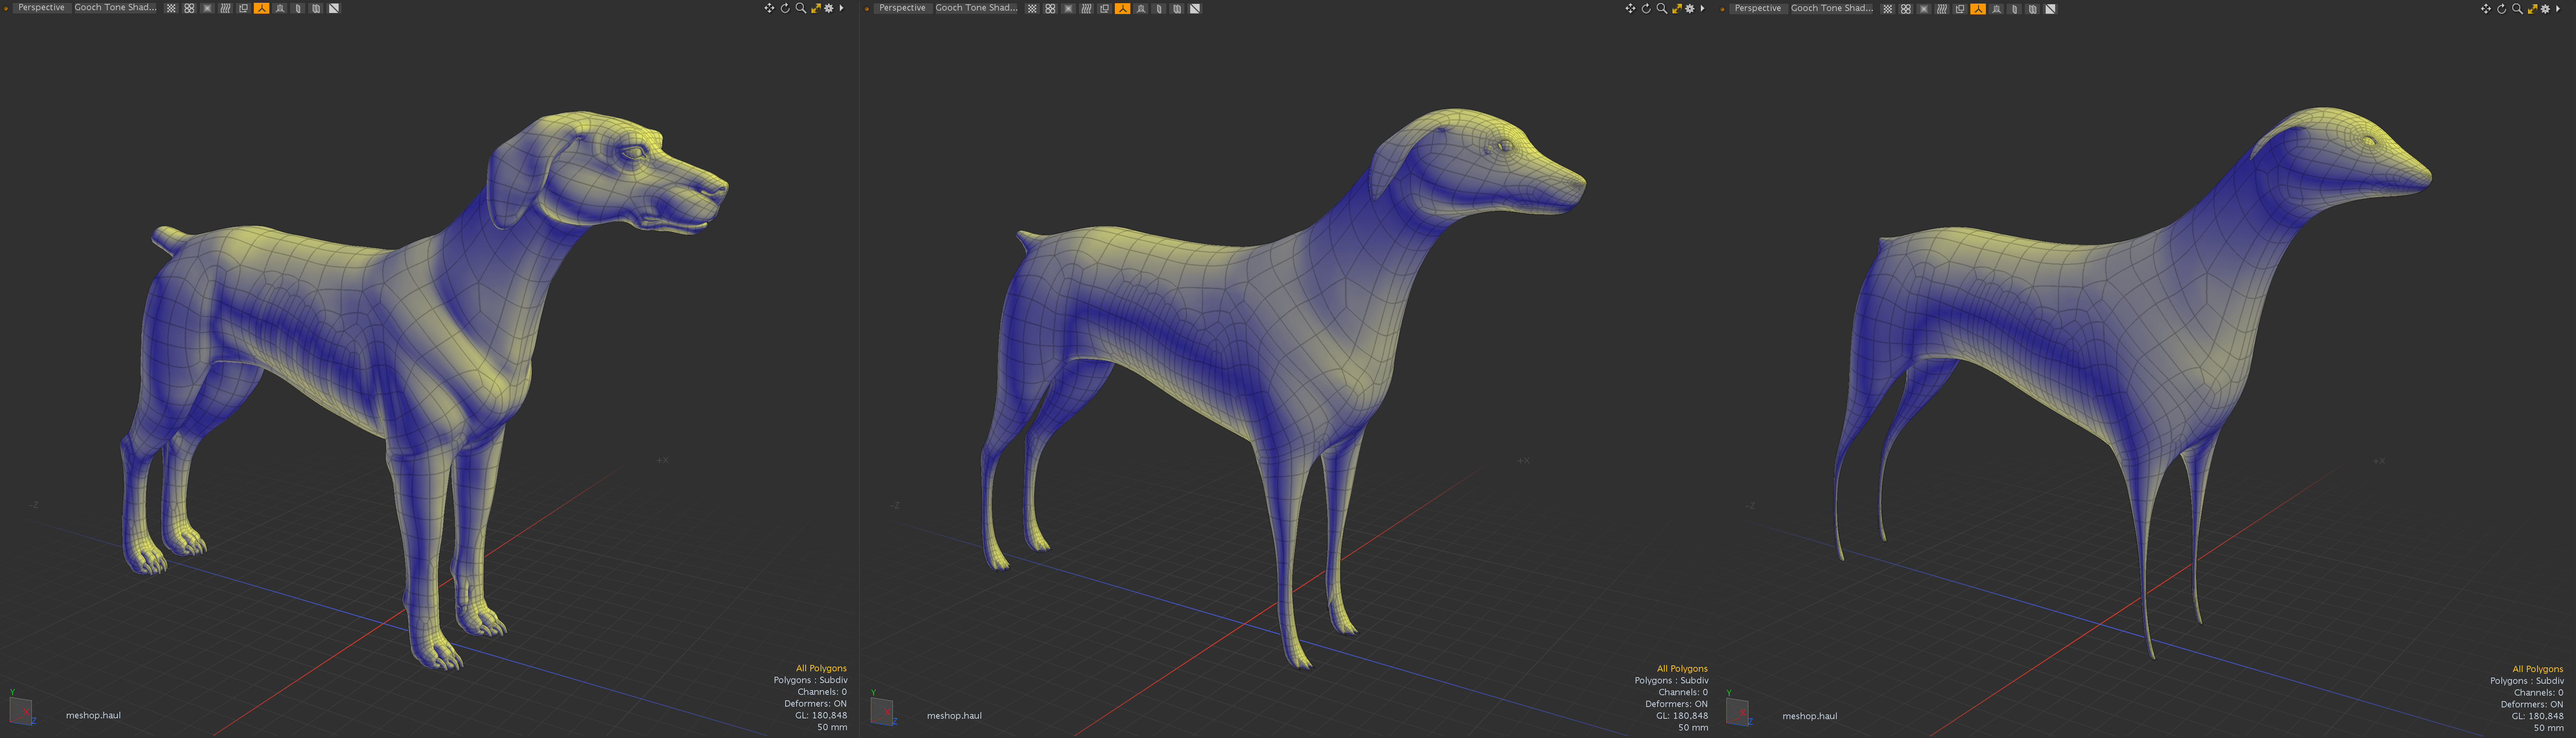Click zoom magnifier icon in right viewport
The image size is (2576, 738).
2517,9
